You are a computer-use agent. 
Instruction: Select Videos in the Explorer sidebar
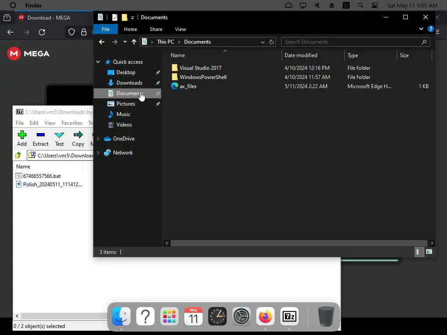(x=124, y=125)
